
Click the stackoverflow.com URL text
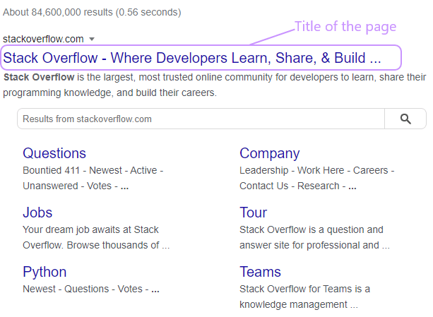(43, 39)
